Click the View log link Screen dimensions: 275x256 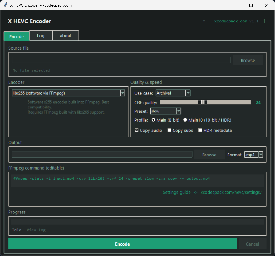[36, 230]
